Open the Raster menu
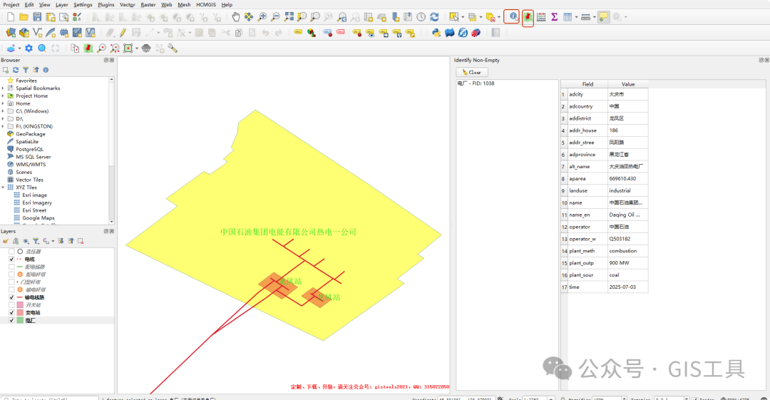The image size is (770, 400). point(148,4)
